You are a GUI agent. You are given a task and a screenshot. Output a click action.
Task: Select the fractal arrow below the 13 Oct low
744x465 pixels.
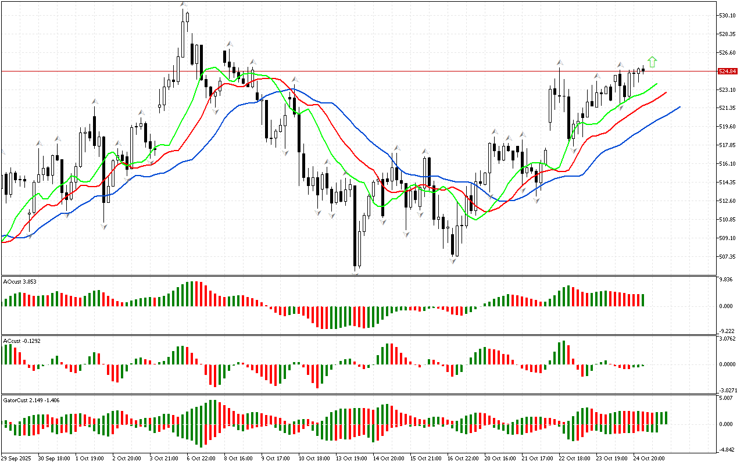coord(355,271)
